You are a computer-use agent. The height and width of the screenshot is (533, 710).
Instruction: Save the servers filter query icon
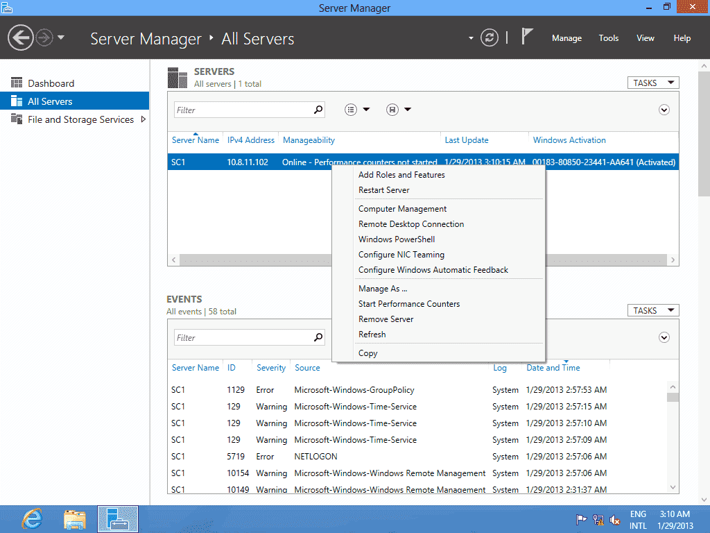click(x=391, y=109)
